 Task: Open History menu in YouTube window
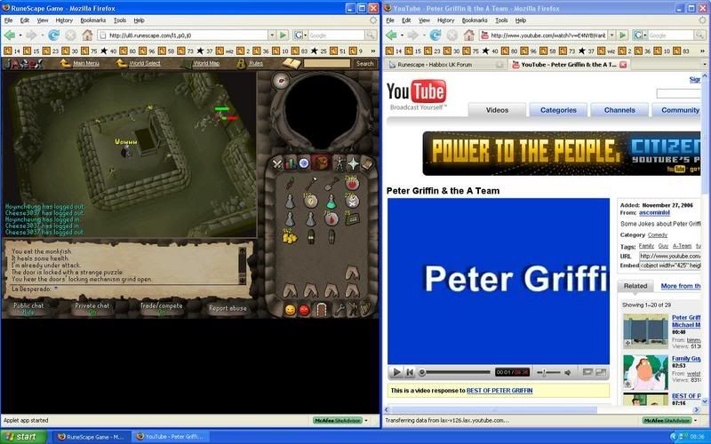click(446, 20)
